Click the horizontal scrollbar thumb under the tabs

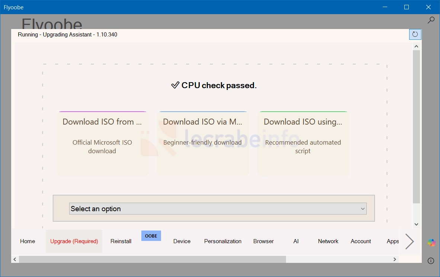152,259
